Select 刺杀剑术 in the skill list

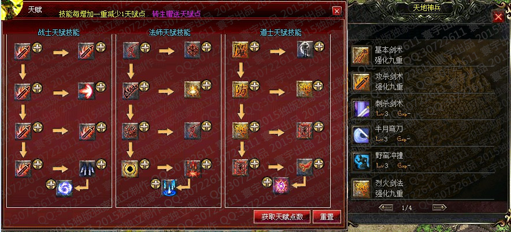[x=424, y=108]
